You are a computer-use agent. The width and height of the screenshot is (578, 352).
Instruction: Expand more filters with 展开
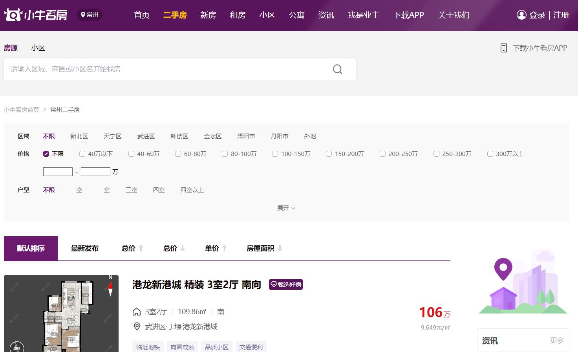tap(286, 208)
